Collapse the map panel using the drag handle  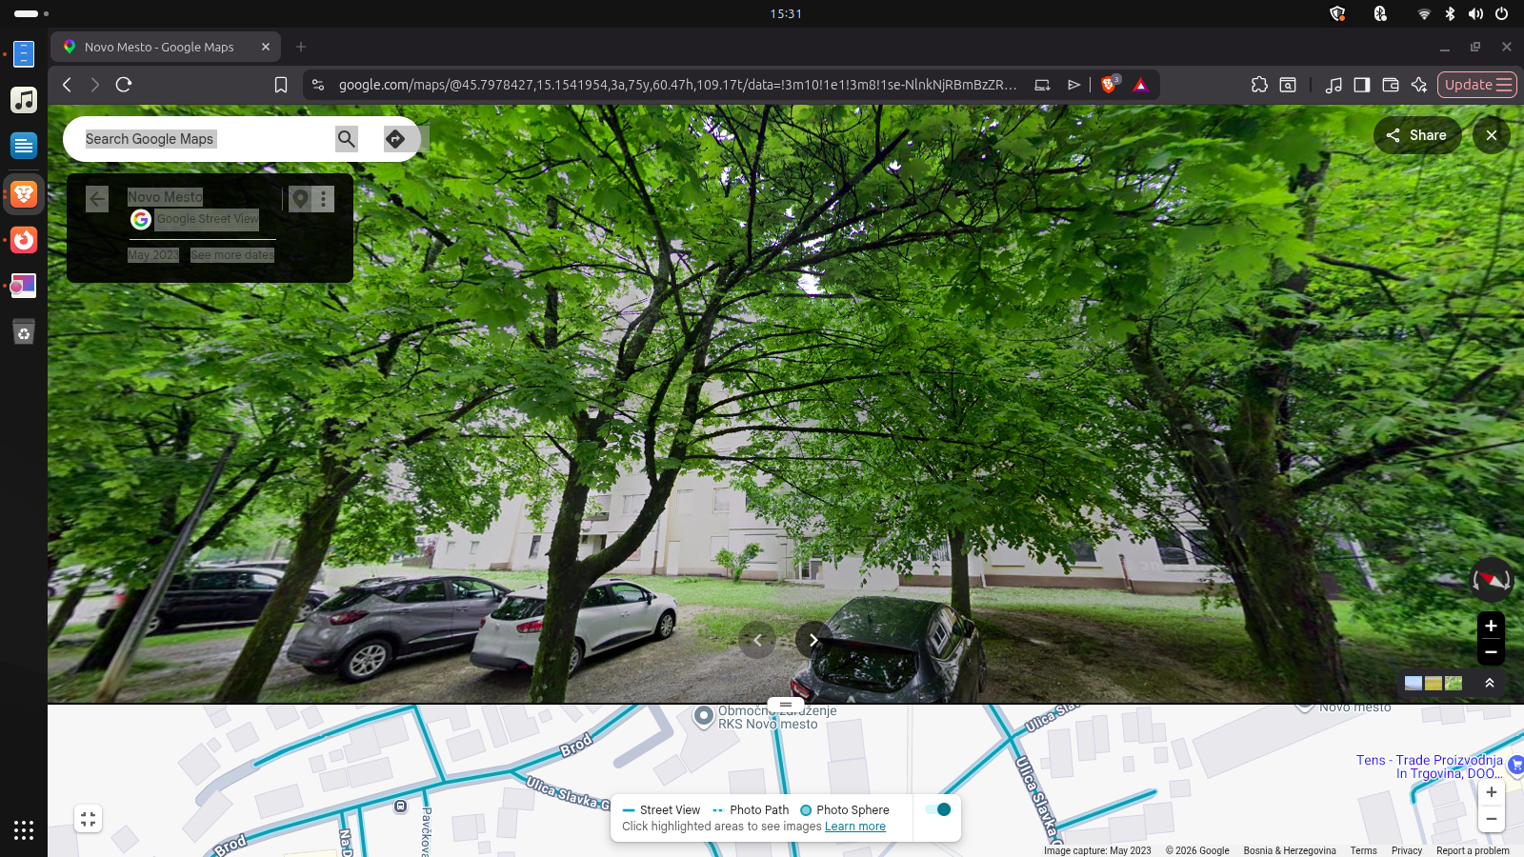(786, 705)
